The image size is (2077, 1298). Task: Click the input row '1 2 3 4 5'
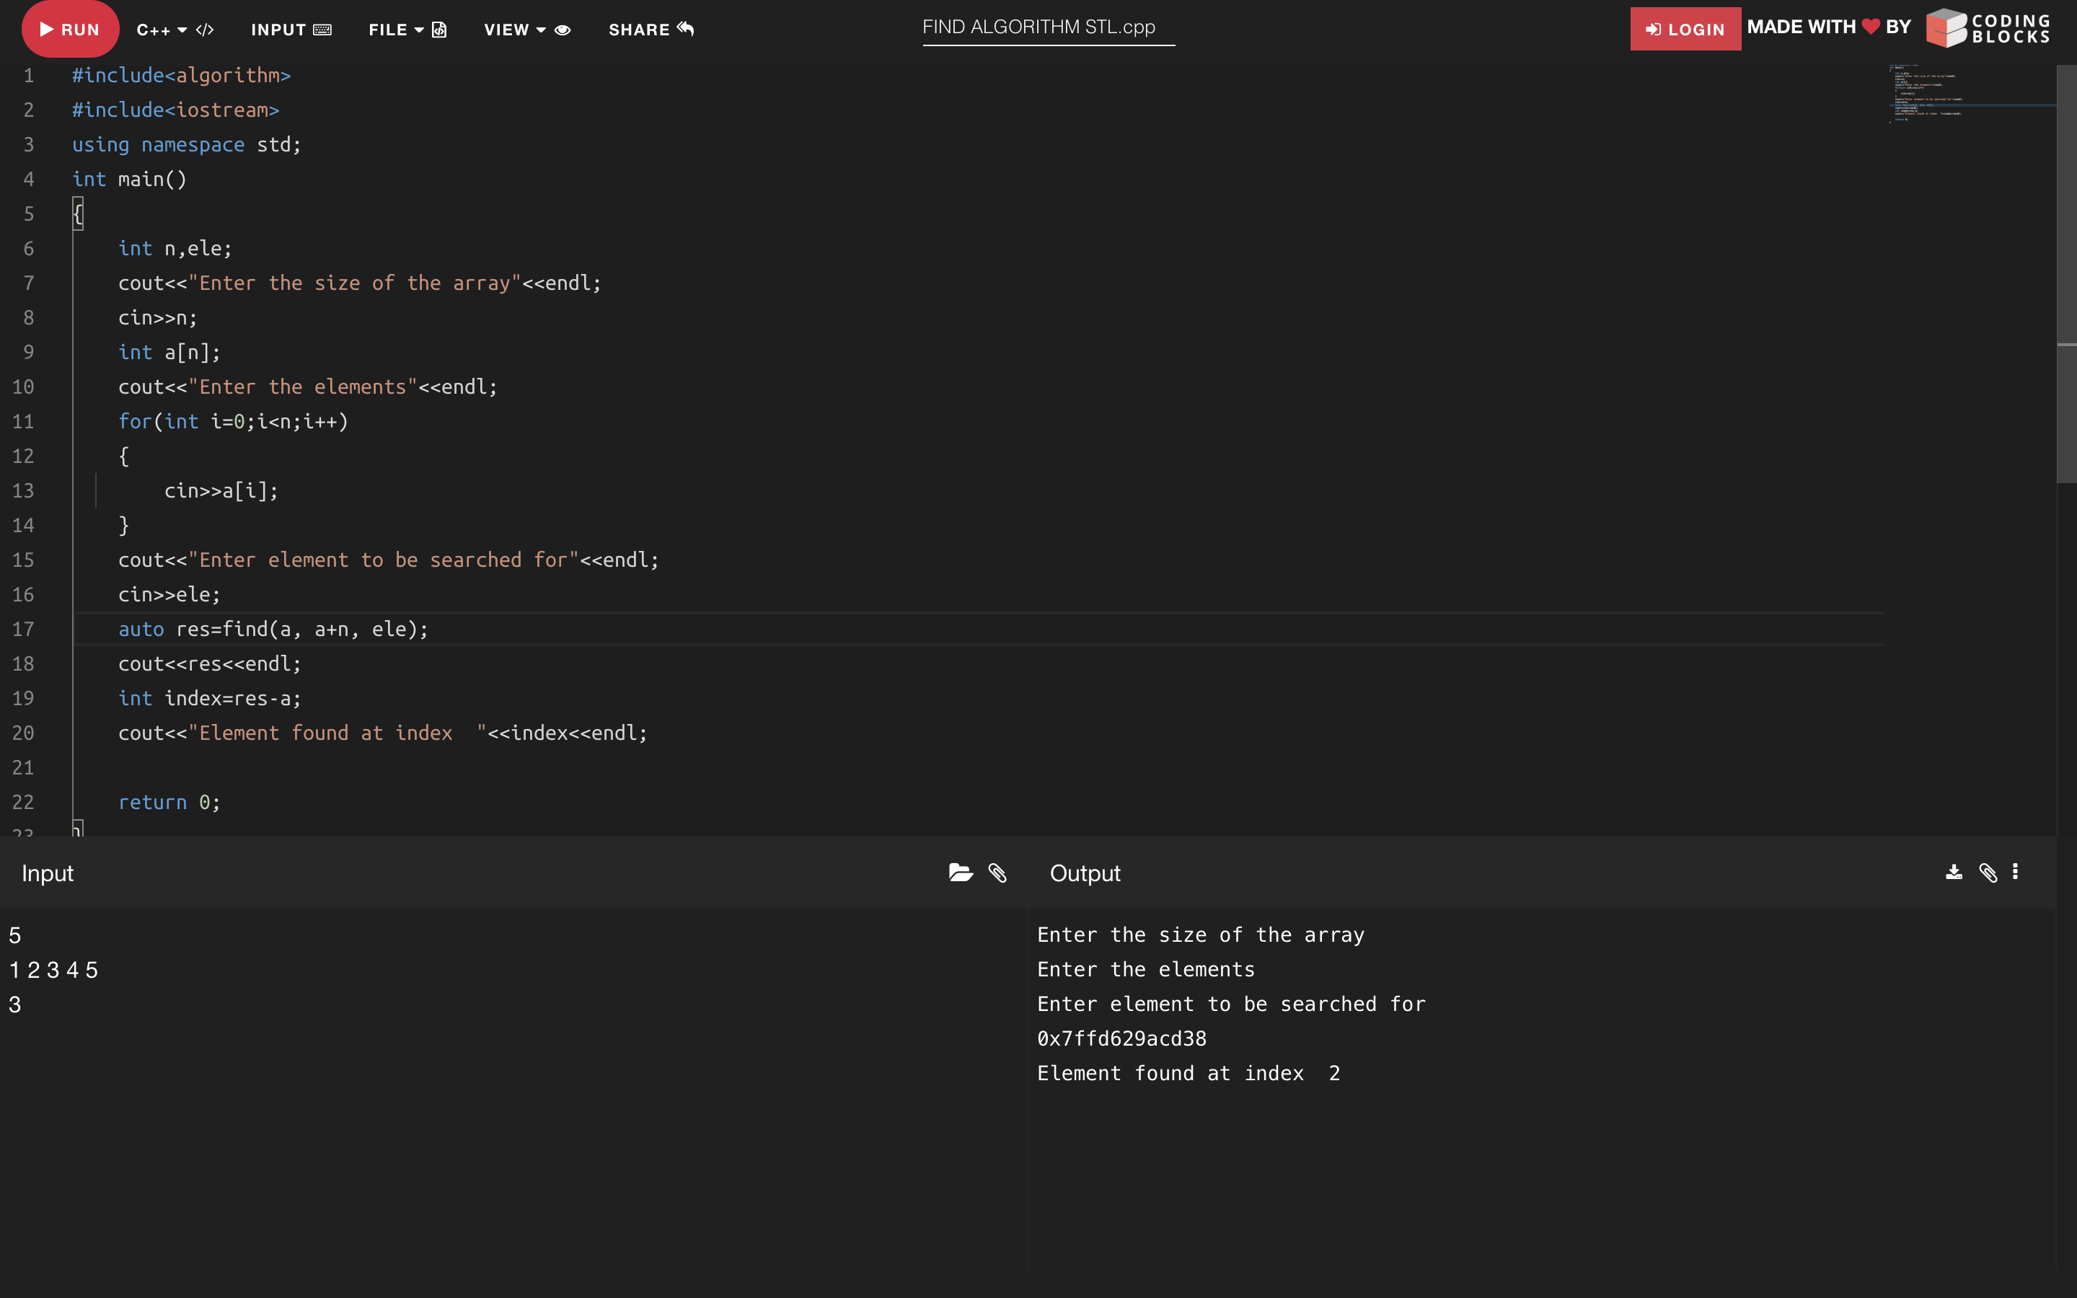tap(53, 970)
